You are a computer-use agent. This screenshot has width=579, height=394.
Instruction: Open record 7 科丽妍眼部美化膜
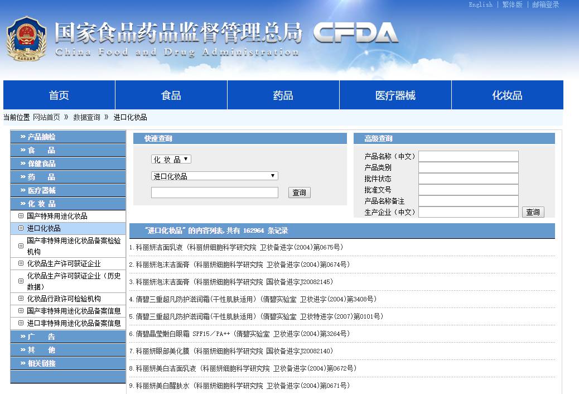[234, 351]
